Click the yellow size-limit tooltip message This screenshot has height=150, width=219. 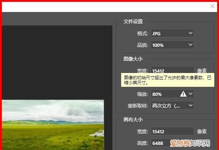[167, 80]
